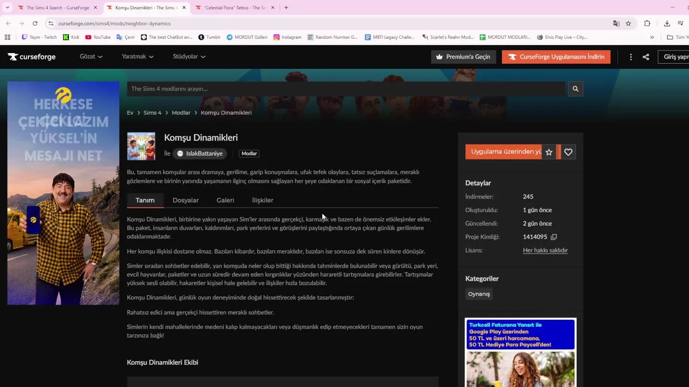Viewport: 689px width, 387px height.
Task: Open the three-dot options menu
Action: (x=631, y=57)
